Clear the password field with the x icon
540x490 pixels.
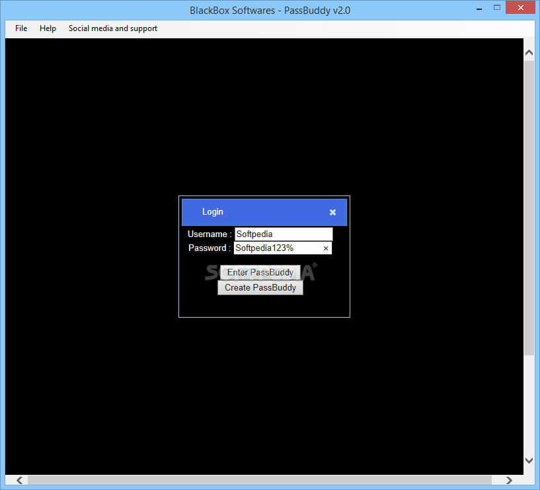pyautogui.click(x=326, y=248)
